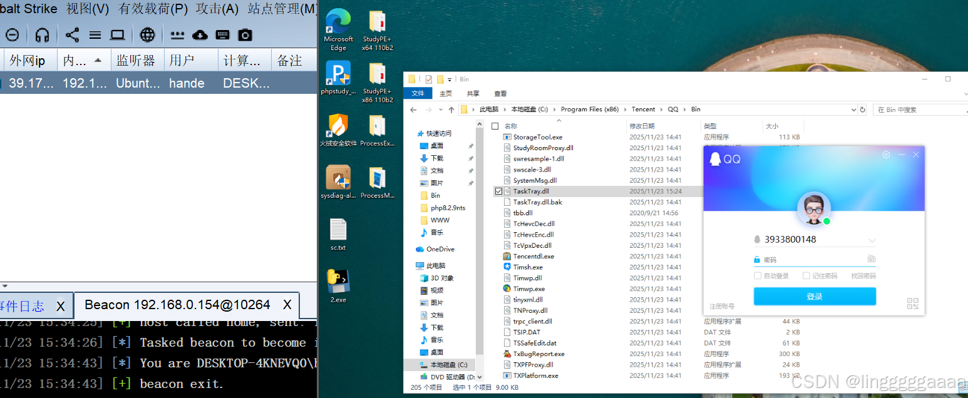This screenshot has height=398, width=968.
Task: Select the hande beacon session row
Action: (158, 83)
